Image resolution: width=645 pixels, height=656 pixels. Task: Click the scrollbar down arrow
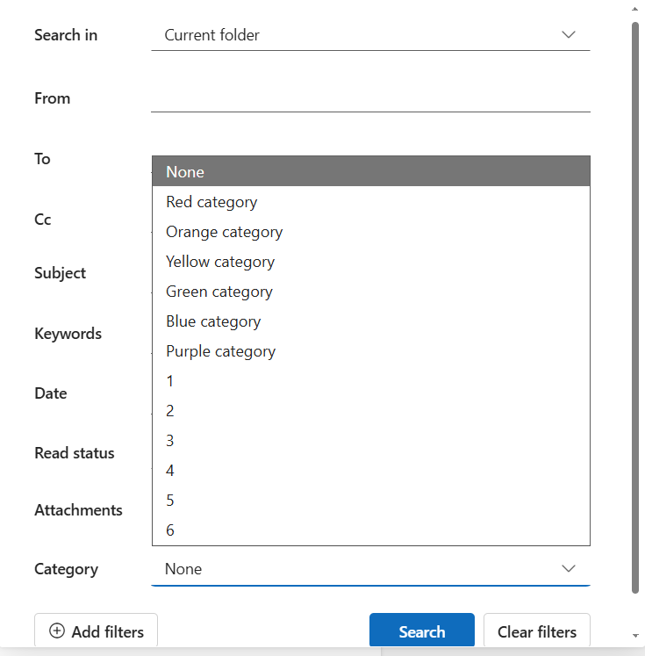pos(635,636)
